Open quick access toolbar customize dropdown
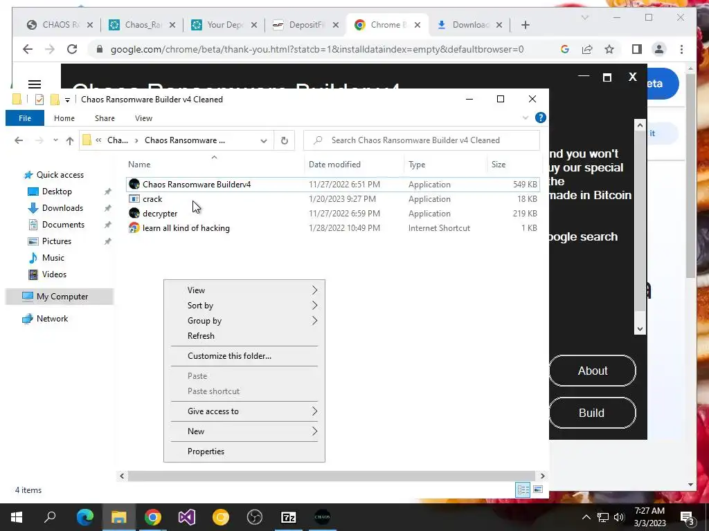Image resolution: width=709 pixels, height=531 pixels. pyautogui.click(x=67, y=100)
